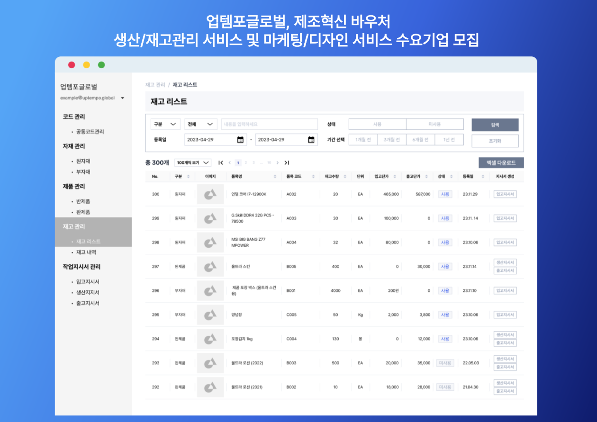597x422 pixels.
Task: Expand the 100개씩 보기 page size dropdown
Action: 193,162
